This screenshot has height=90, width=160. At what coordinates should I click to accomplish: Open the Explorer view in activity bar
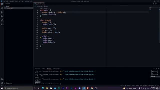(2, 4)
